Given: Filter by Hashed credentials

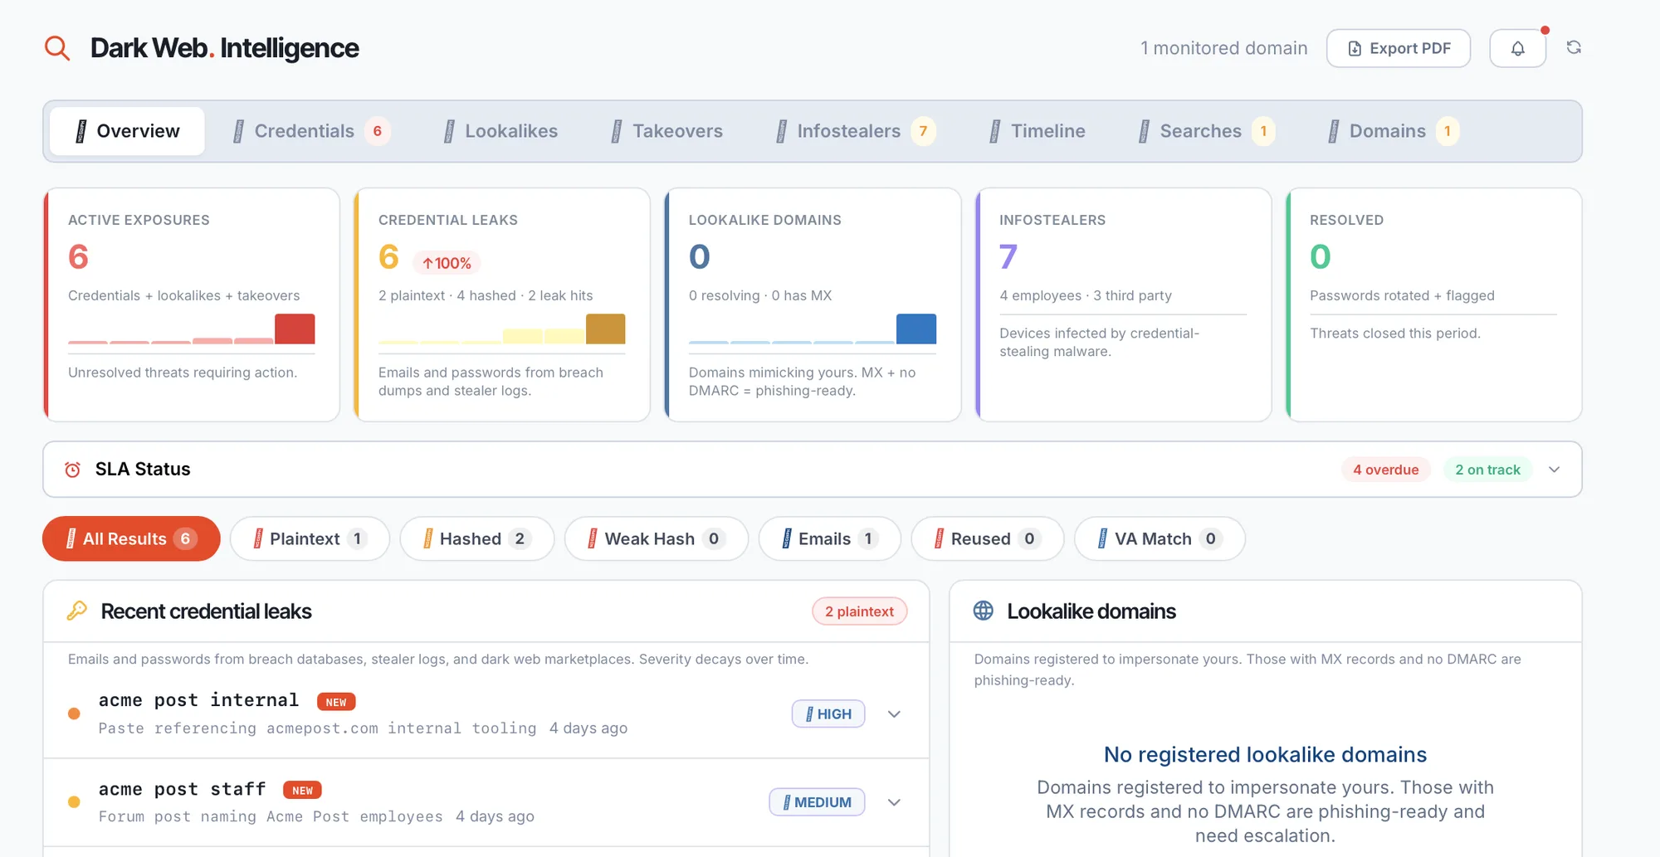Looking at the screenshot, I should point(476,538).
